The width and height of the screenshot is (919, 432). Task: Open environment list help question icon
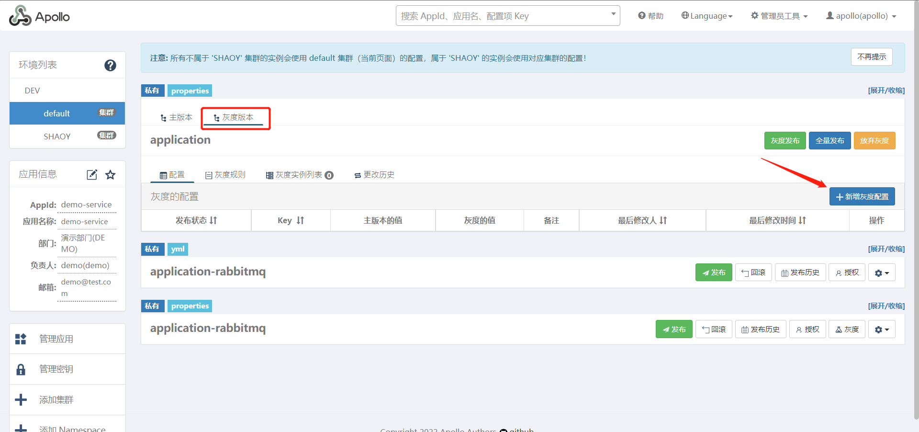[110, 65]
